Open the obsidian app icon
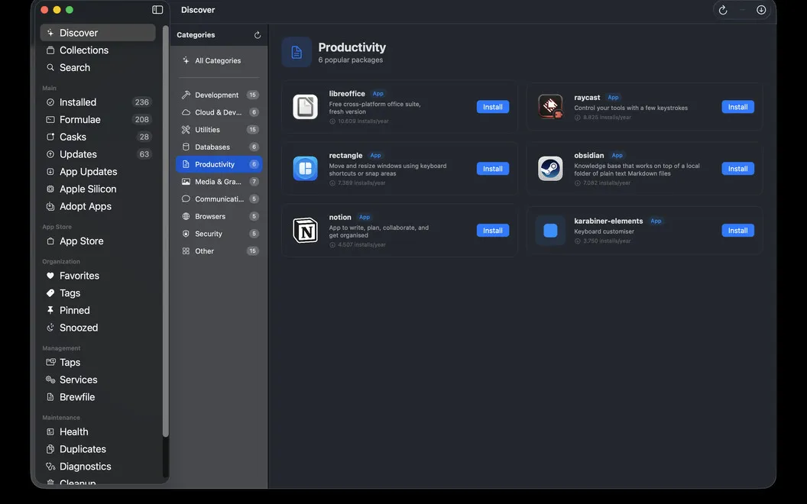The height and width of the screenshot is (504, 807). tap(550, 169)
